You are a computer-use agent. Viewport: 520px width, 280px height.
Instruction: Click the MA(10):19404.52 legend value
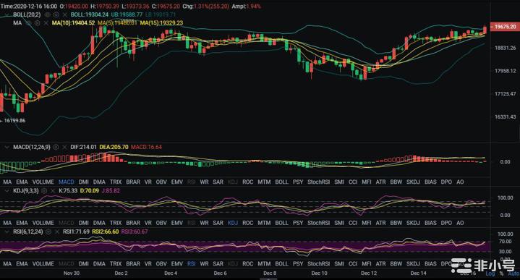(x=73, y=23)
